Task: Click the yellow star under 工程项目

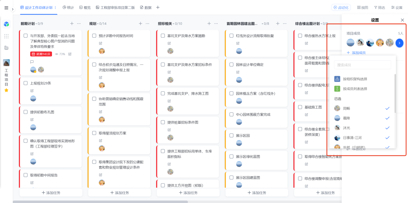Action: point(6,90)
